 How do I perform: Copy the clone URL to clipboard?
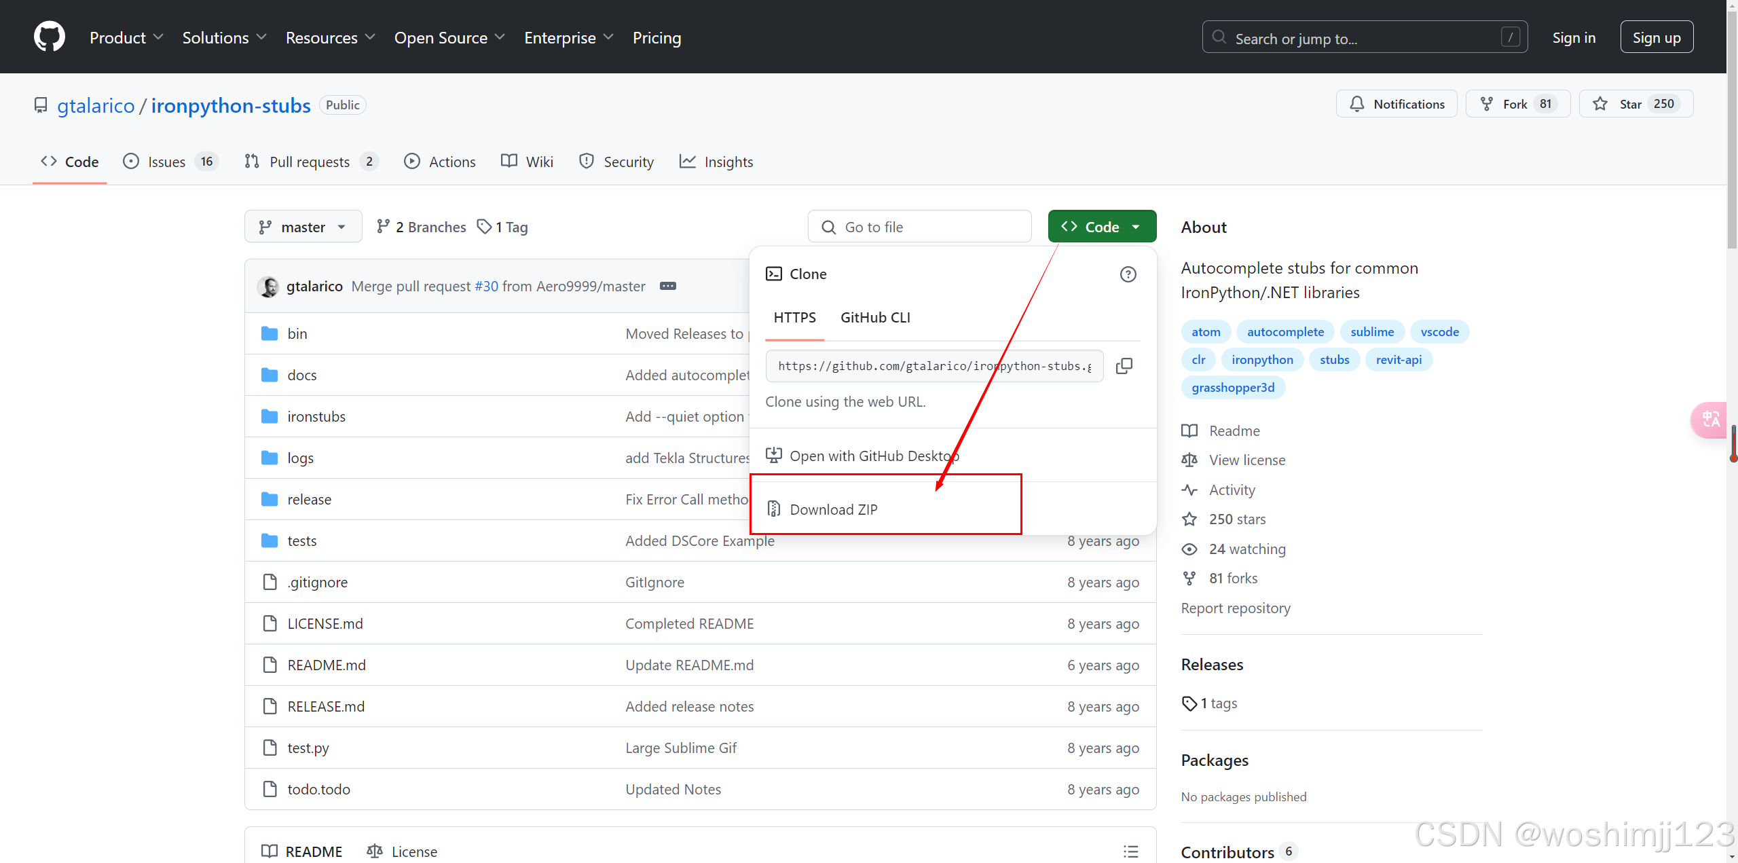pos(1124,366)
